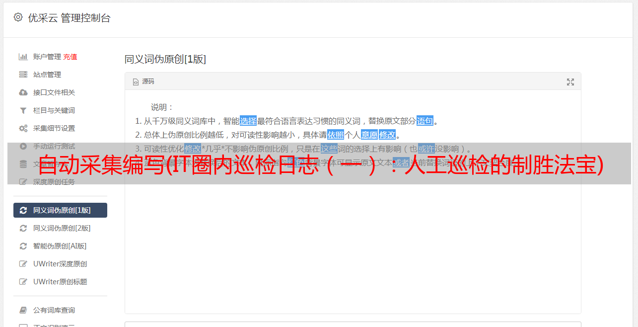This screenshot has width=638, height=327.
Task: Open UWriter原创标题 menu item
Action: [60, 282]
